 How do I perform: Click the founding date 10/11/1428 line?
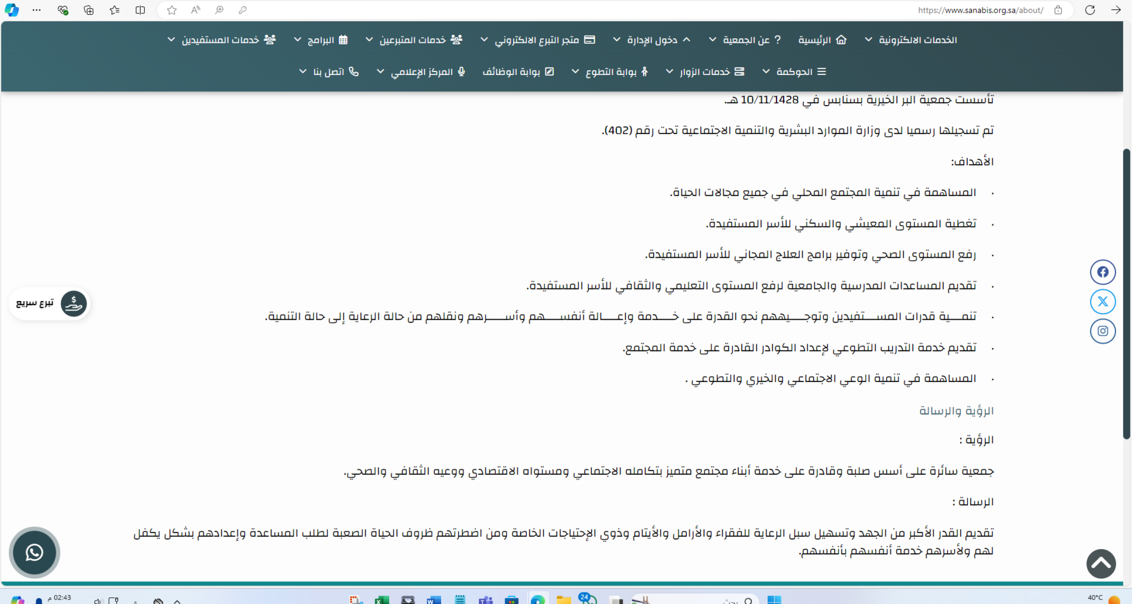point(859,100)
